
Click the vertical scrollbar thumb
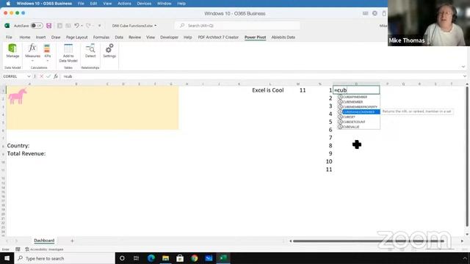pos(467,156)
